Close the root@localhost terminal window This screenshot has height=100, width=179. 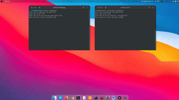point(98,7)
